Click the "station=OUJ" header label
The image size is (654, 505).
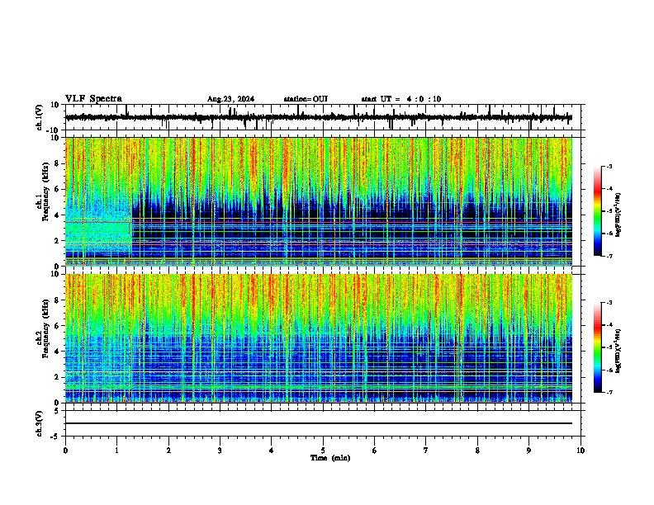tap(306, 99)
